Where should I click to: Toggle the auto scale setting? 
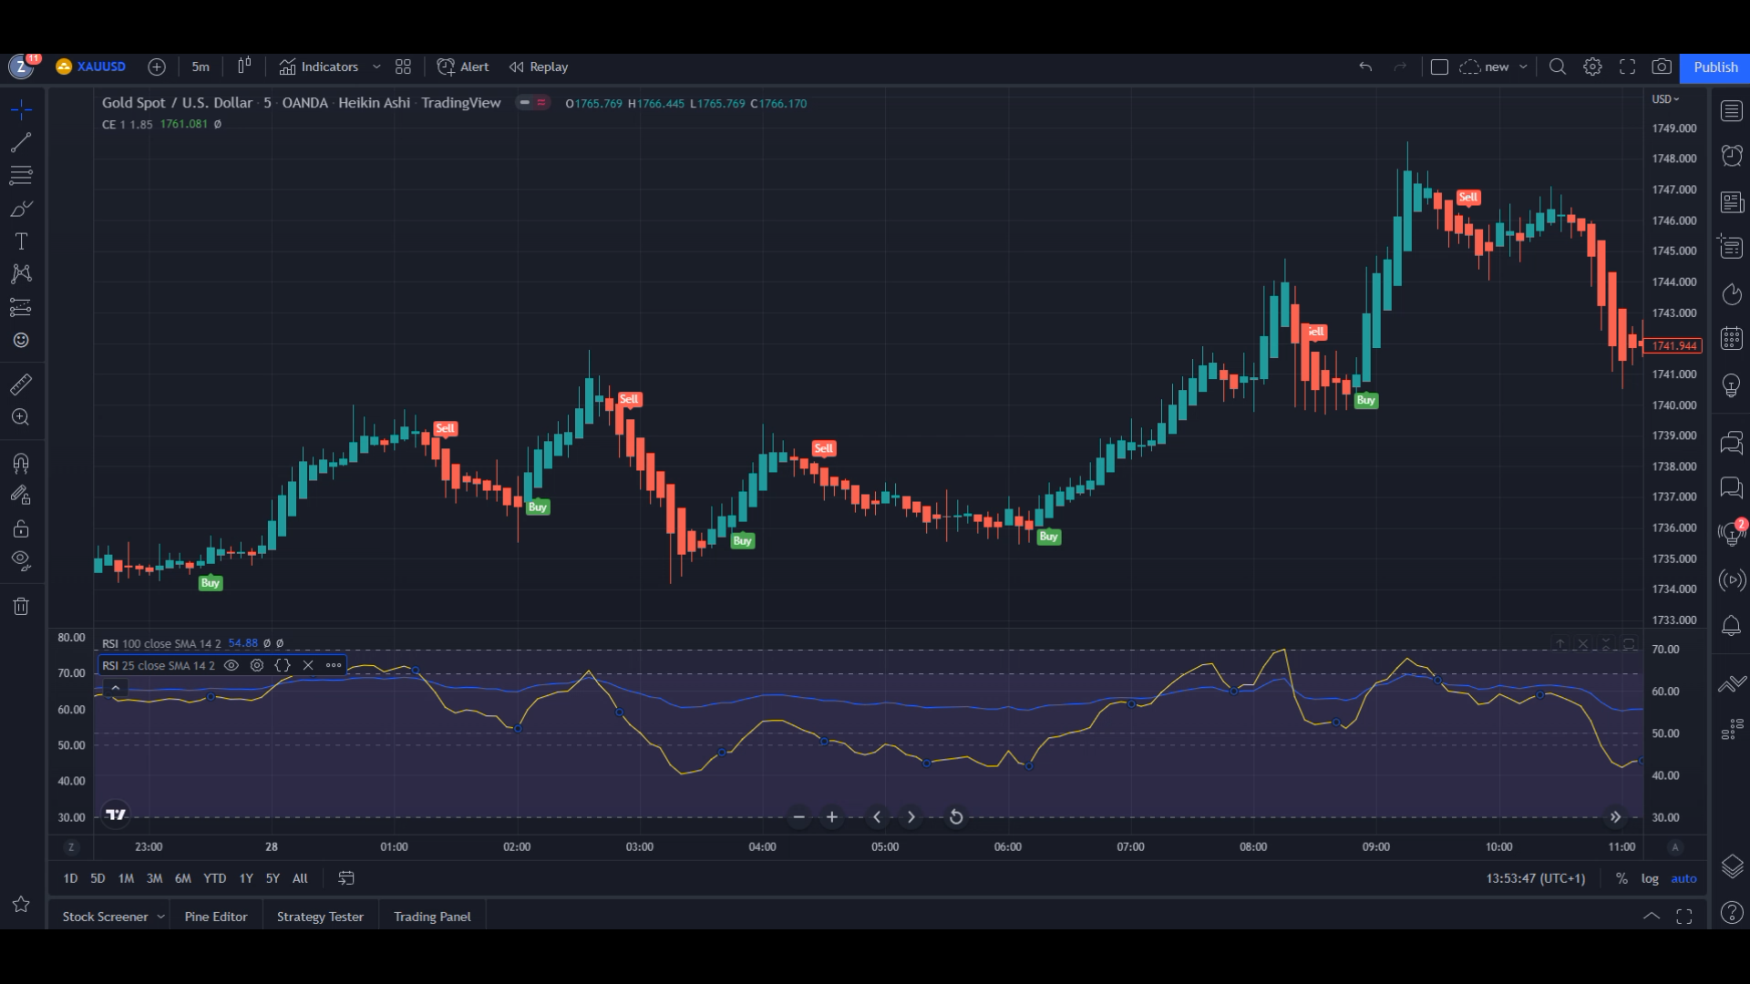pyautogui.click(x=1683, y=878)
